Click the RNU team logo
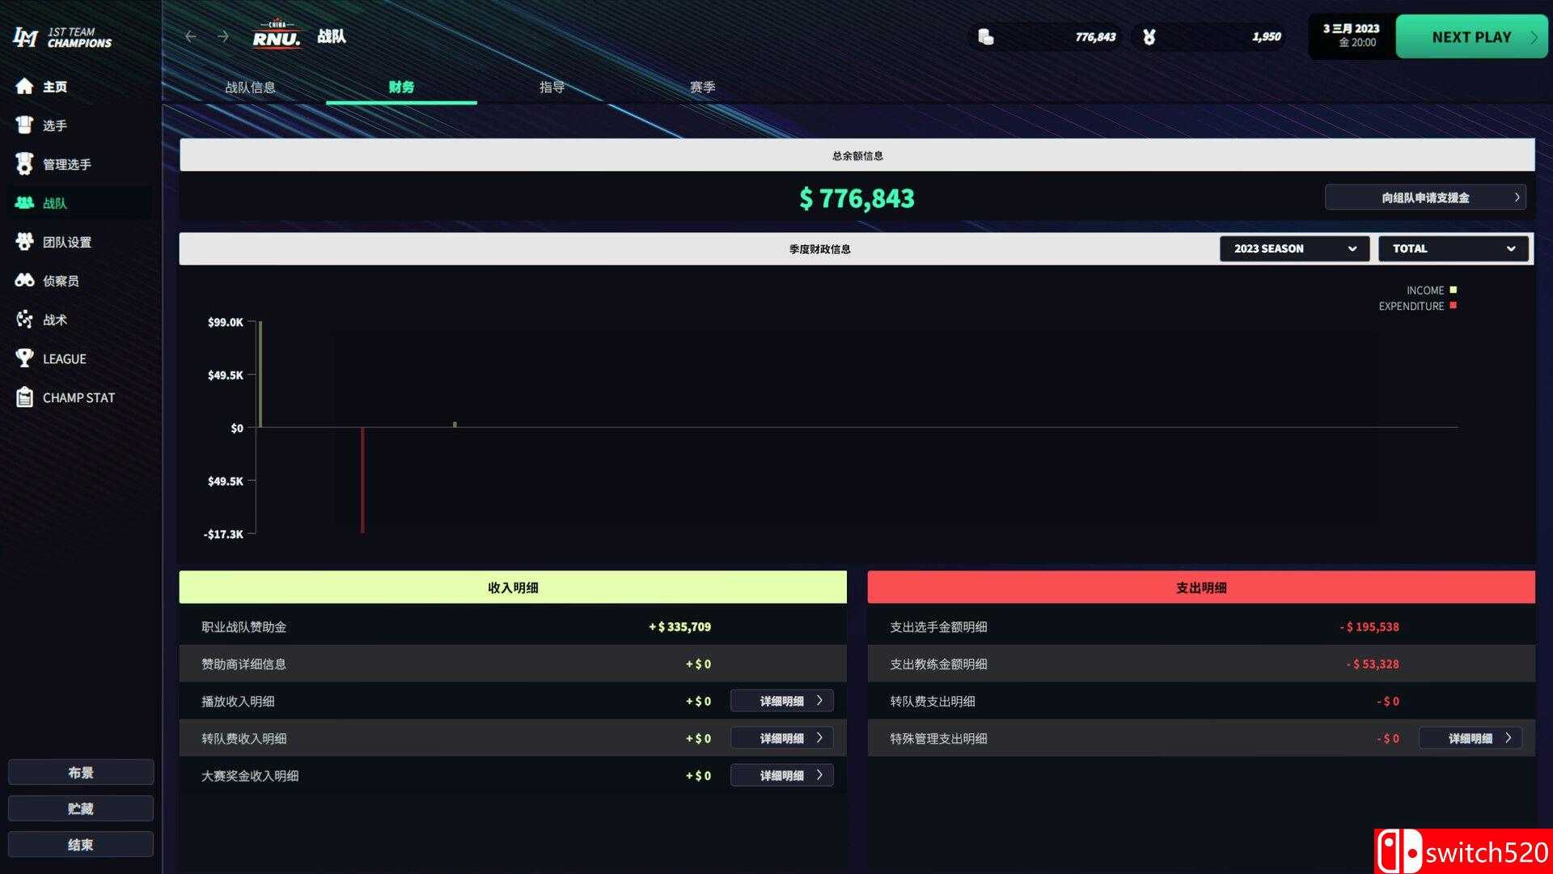This screenshot has height=874, width=1553. (277, 36)
